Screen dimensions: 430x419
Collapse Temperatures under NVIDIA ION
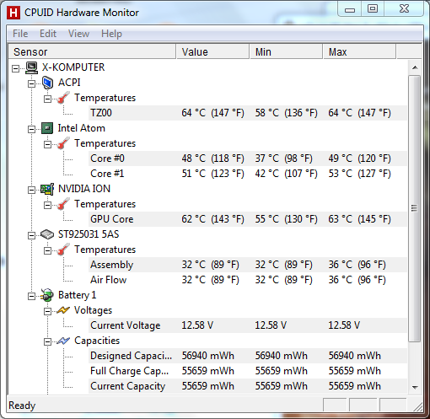tap(47, 205)
